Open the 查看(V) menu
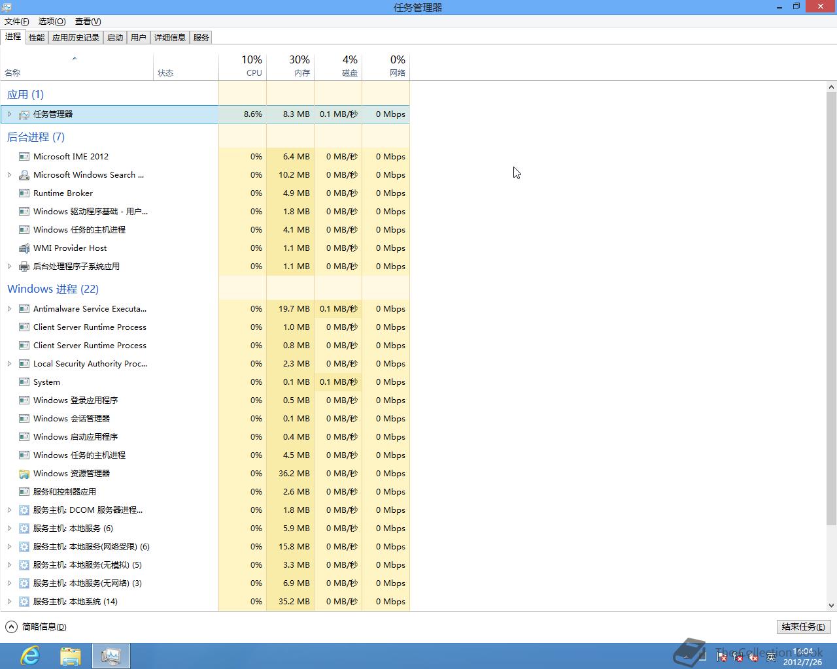 (x=88, y=22)
